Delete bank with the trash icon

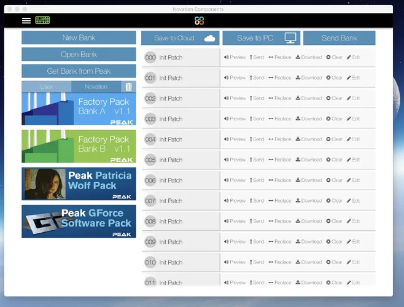(128, 87)
